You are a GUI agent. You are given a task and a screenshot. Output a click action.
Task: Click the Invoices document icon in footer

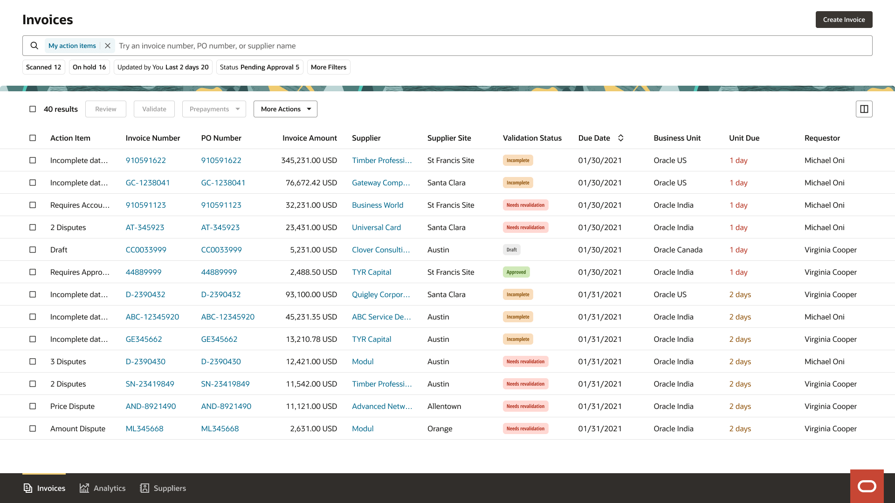(x=28, y=488)
